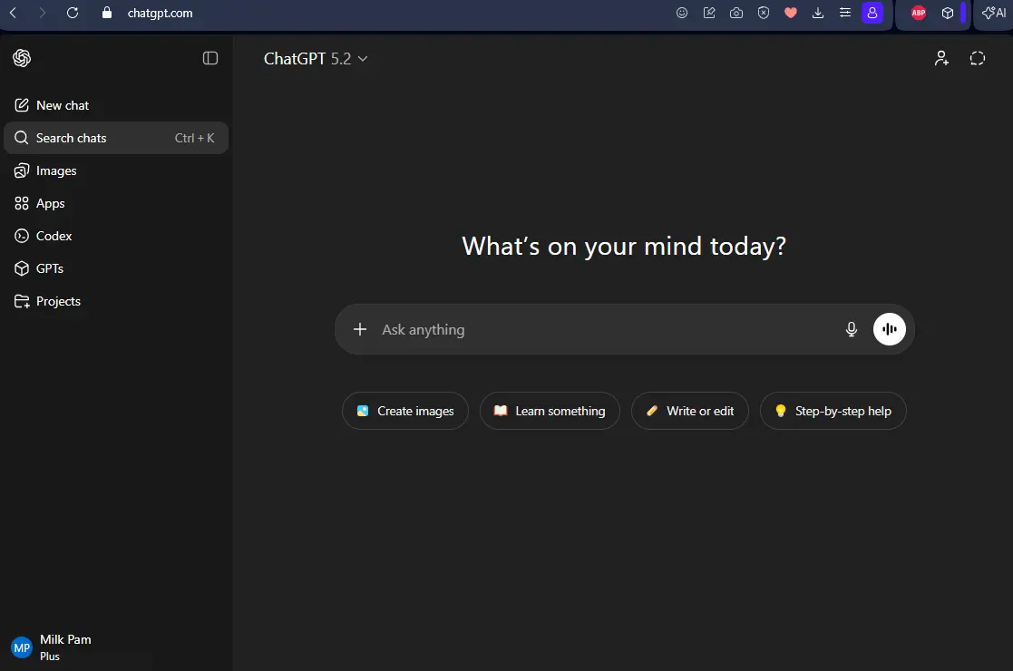1013x671 pixels.
Task: Choose the Step-by-step help suggestion
Action: pyautogui.click(x=833, y=411)
